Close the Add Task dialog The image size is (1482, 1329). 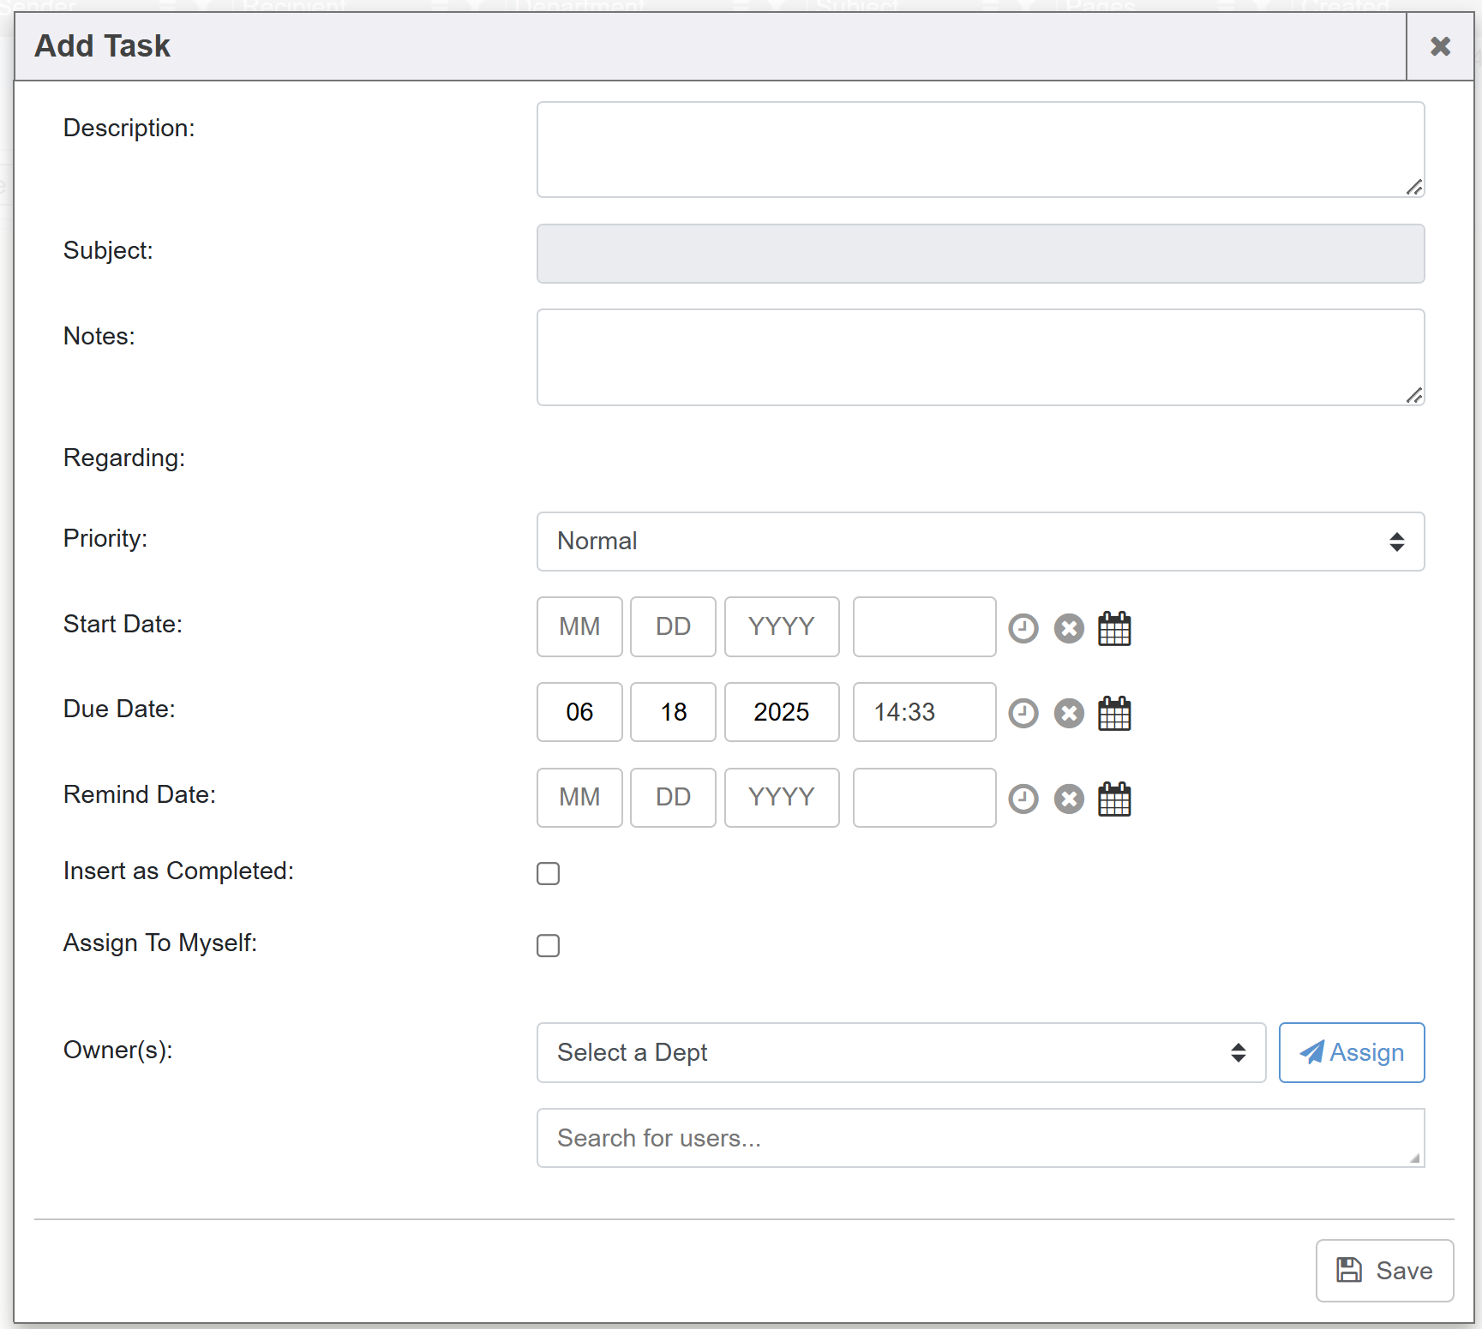click(x=1440, y=46)
